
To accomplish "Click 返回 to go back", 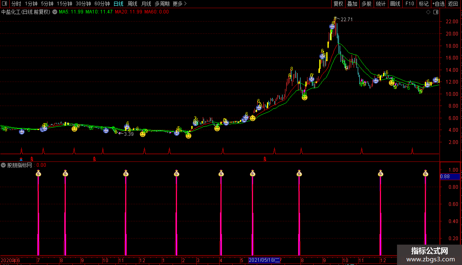I will pyautogui.click(x=453, y=4).
